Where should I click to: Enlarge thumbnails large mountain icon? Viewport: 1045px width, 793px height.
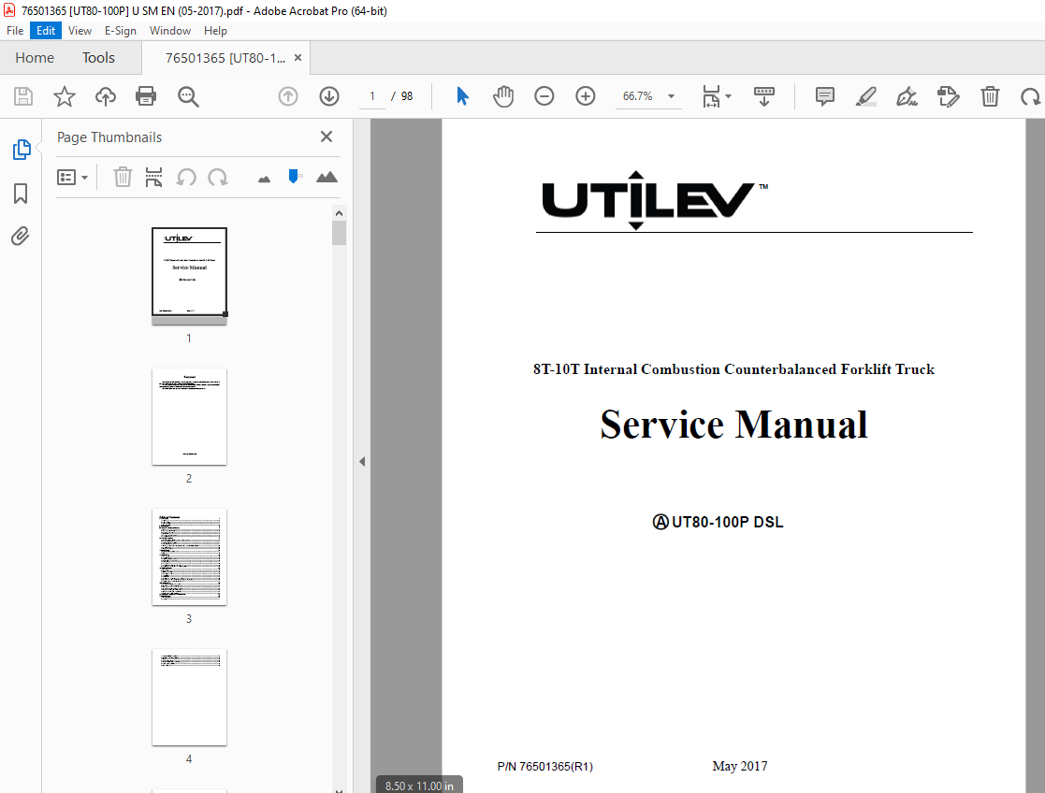tap(327, 177)
